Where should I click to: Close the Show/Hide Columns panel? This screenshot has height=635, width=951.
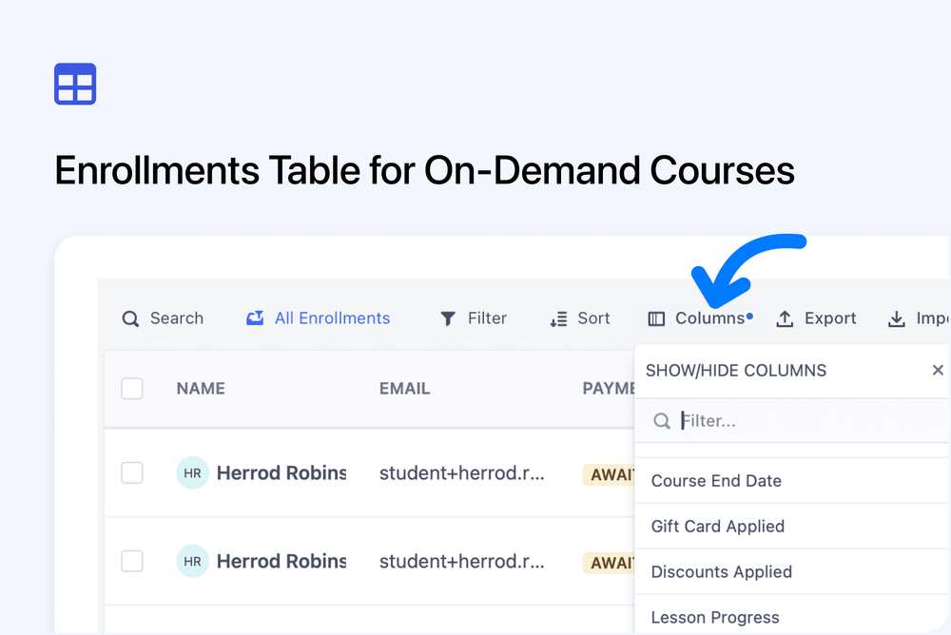938,370
